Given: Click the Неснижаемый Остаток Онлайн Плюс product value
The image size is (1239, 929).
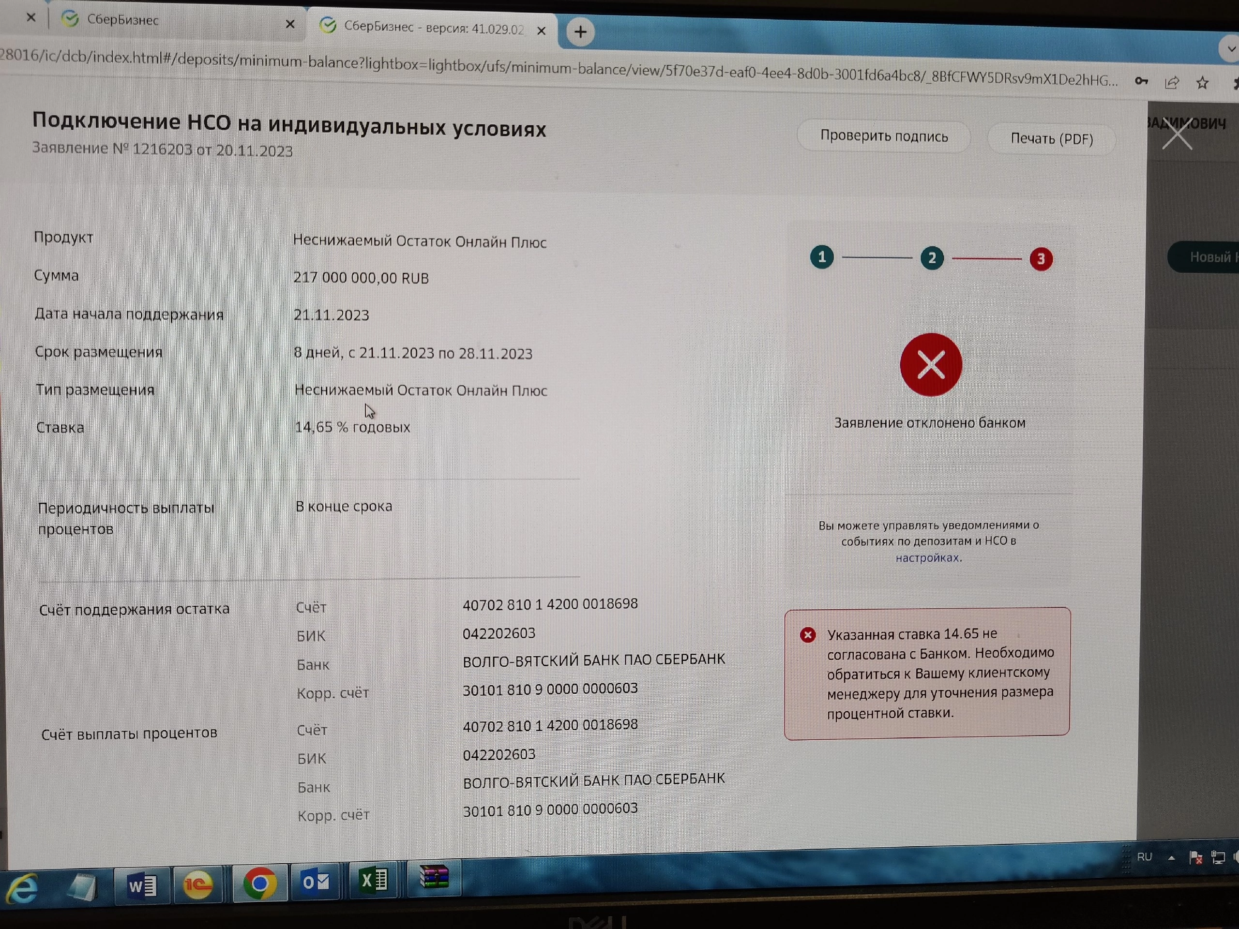Looking at the screenshot, I should coord(420,241).
